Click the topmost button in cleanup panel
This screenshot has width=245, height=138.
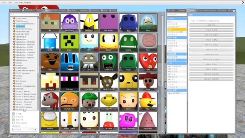[x=211, y=25]
